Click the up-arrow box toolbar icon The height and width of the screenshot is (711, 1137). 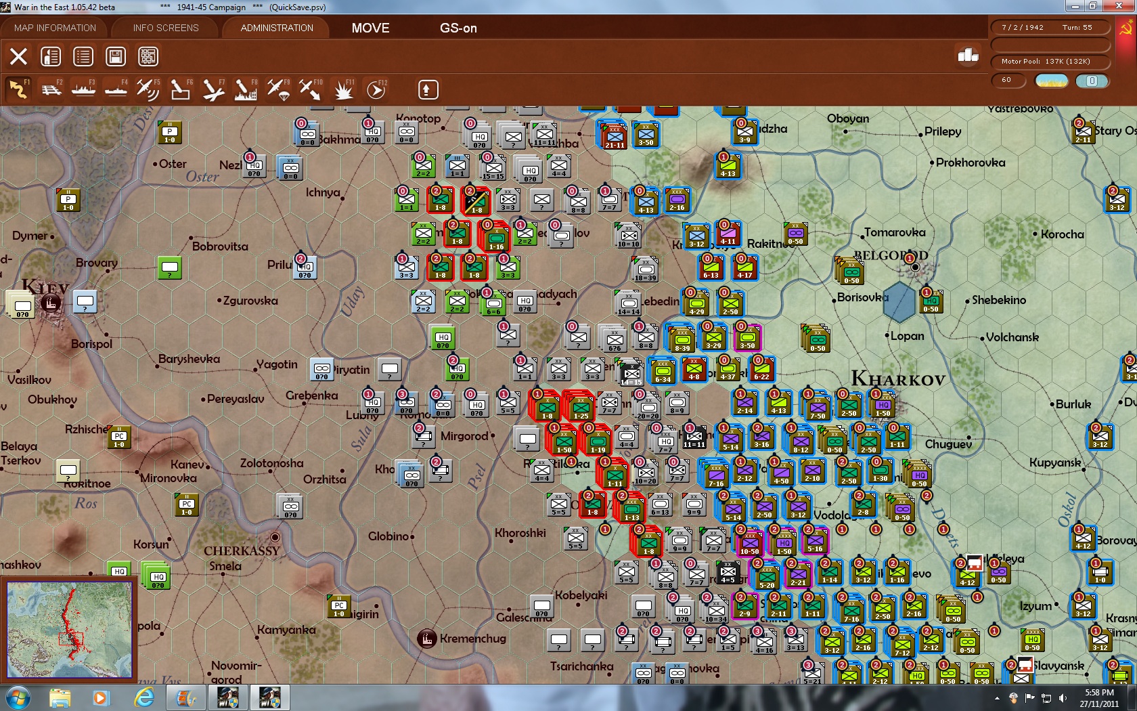[427, 89]
